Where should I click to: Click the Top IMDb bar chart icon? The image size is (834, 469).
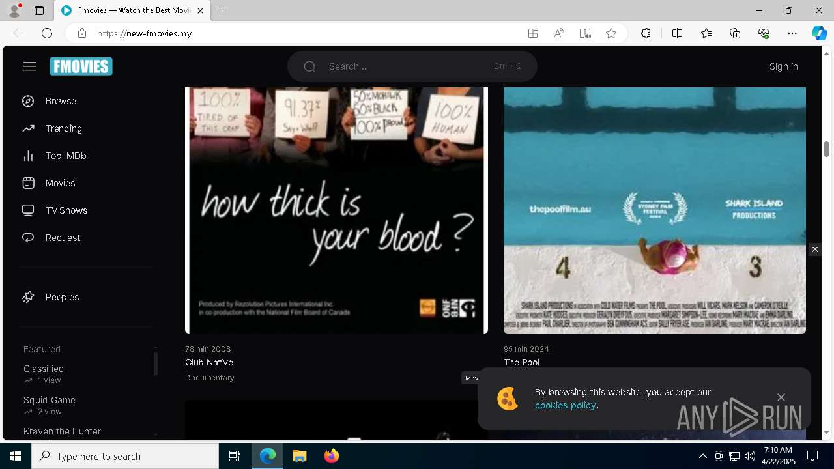pos(28,156)
